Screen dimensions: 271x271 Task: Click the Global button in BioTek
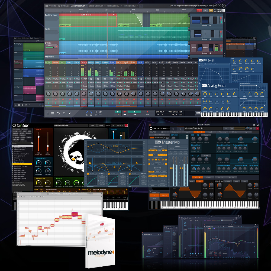pos(101,125)
